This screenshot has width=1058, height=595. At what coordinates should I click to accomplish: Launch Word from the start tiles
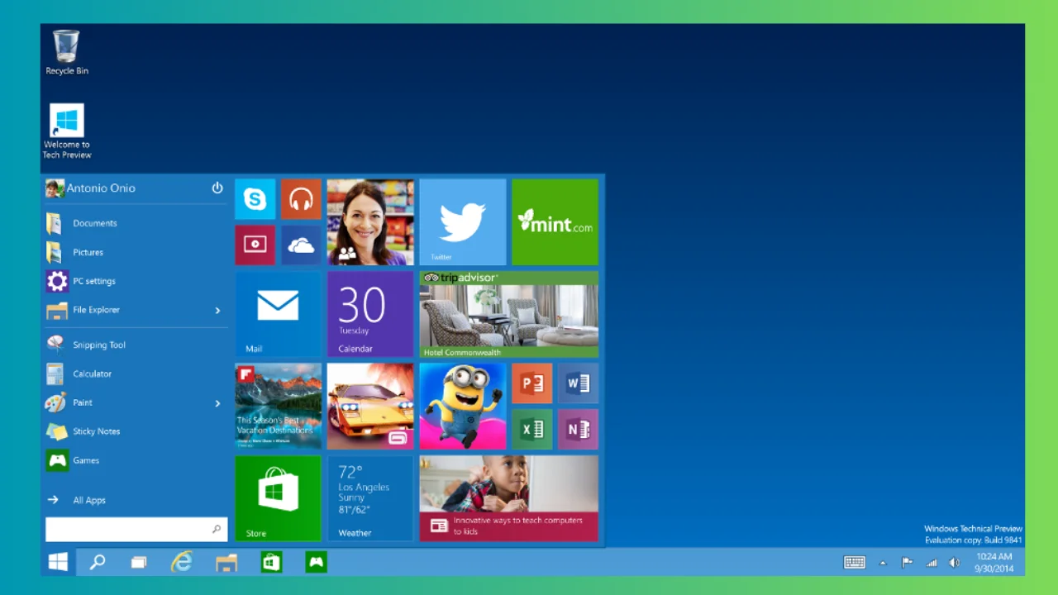click(578, 383)
